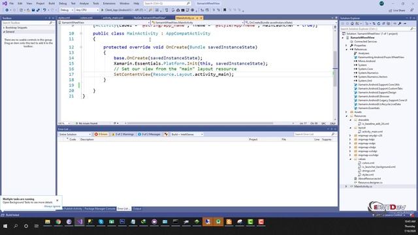Screen dimensions: 418x235
Task: Open Chrome from the taskbar
Action: tap(58, 222)
